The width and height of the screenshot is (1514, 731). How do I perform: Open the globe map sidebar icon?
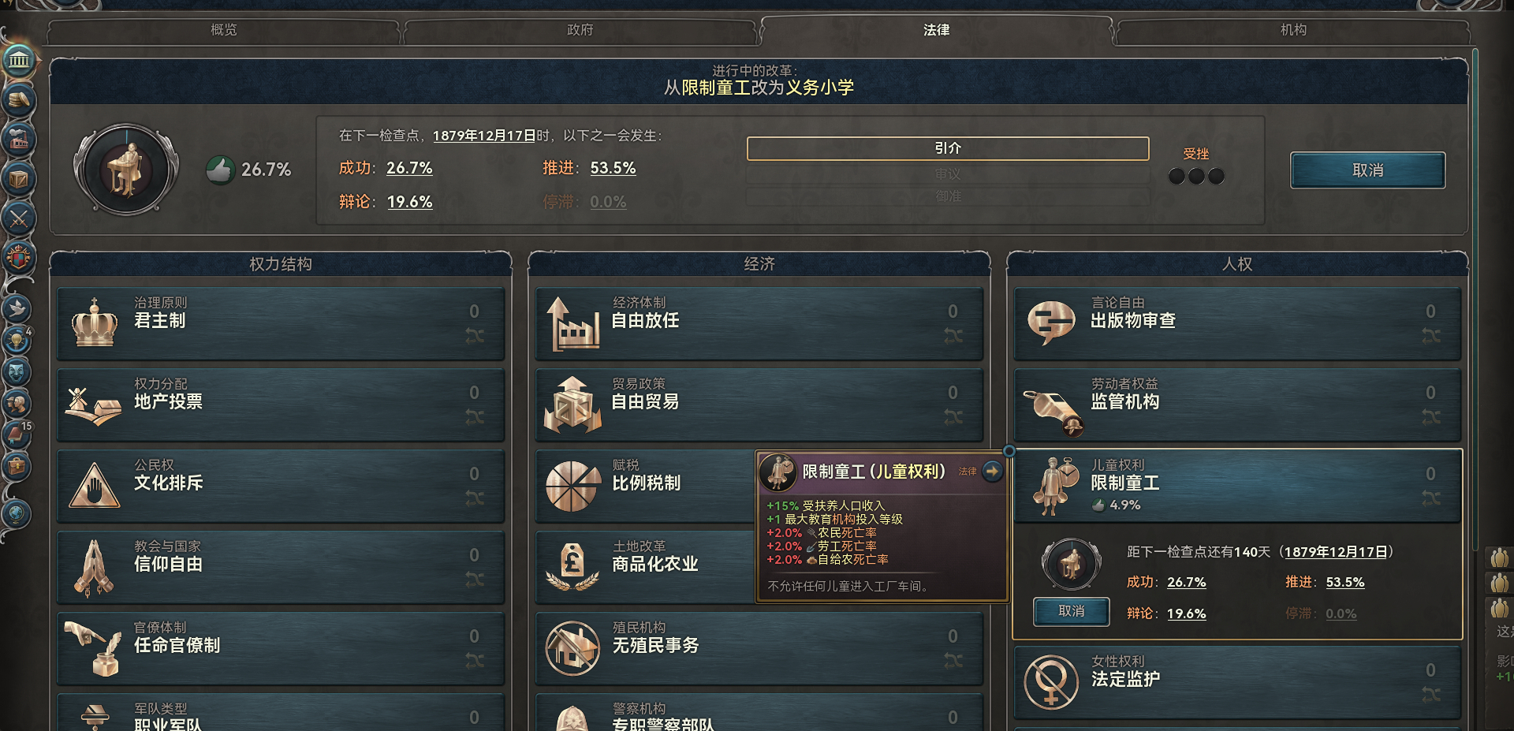point(17,514)
